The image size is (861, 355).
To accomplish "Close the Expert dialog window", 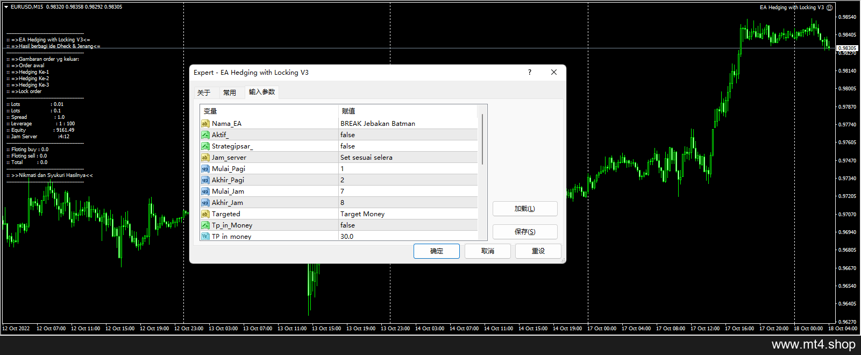I will point(554,72).
